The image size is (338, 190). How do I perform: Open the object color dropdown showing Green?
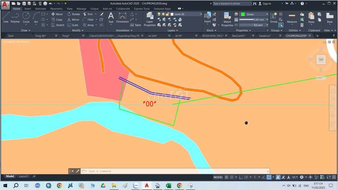point(254,14)
